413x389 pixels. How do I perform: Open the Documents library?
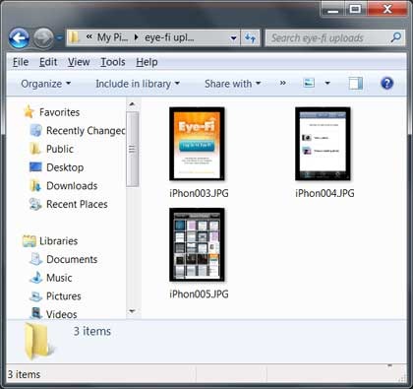pyautogui.click(x=72, y=259)
